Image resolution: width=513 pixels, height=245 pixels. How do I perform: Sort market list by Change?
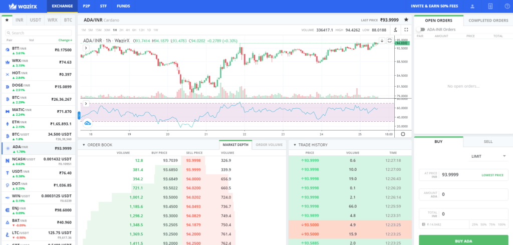[66, 40]
